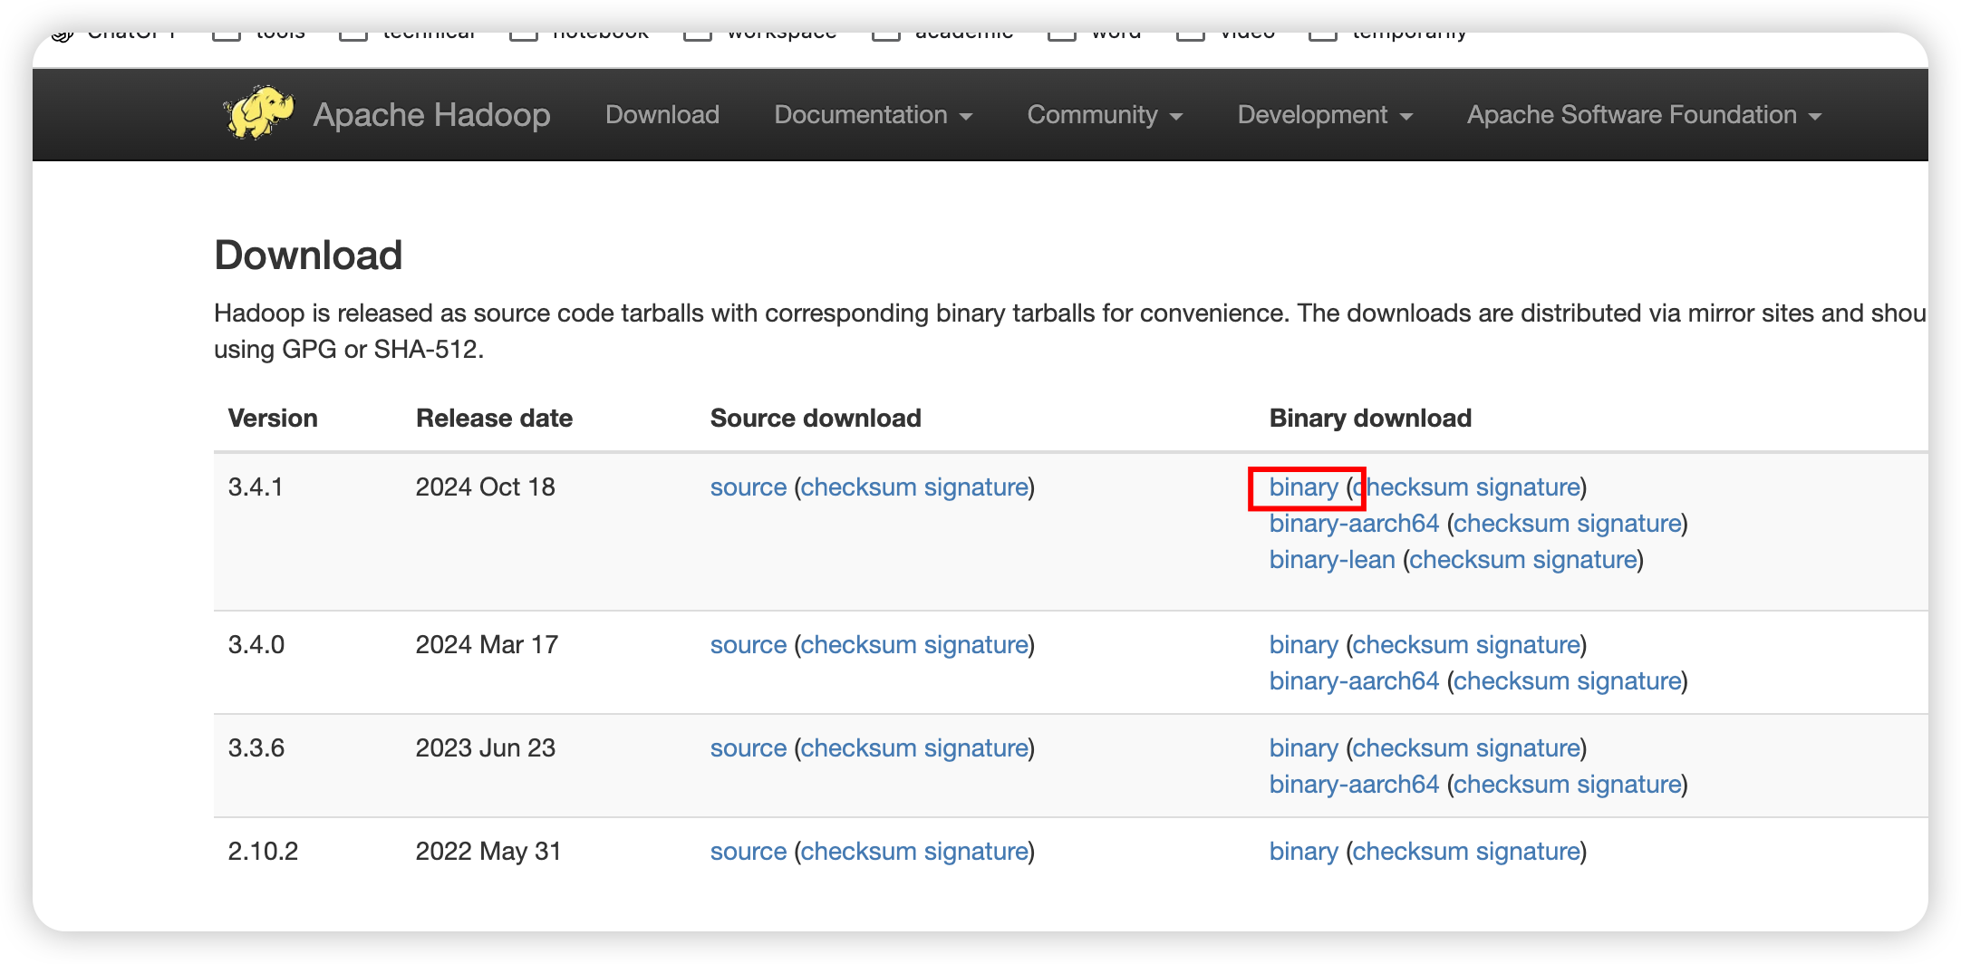Download the 3.4.0 binary-aarch64 tarball

(x=1354, y=681)
